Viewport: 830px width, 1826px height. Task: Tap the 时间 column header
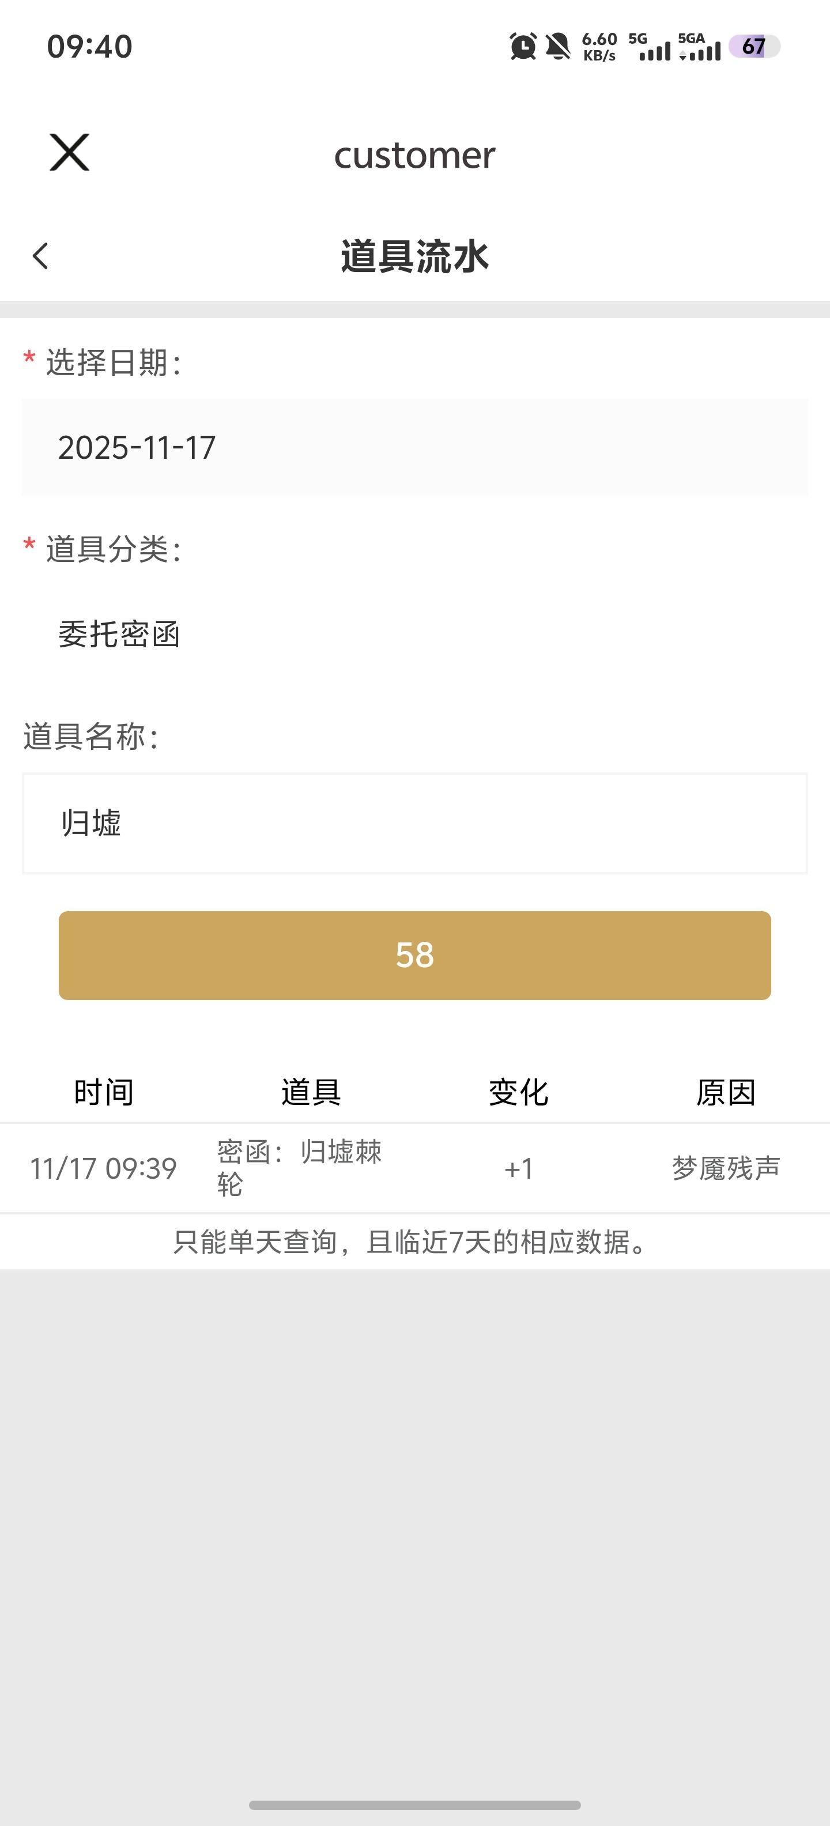click(104, 1092)
